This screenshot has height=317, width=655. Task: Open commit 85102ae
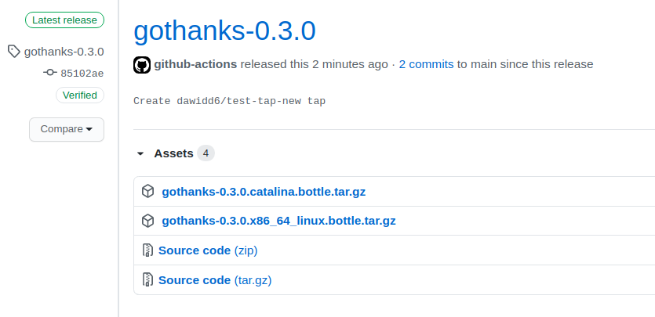[x=82, y=74]
